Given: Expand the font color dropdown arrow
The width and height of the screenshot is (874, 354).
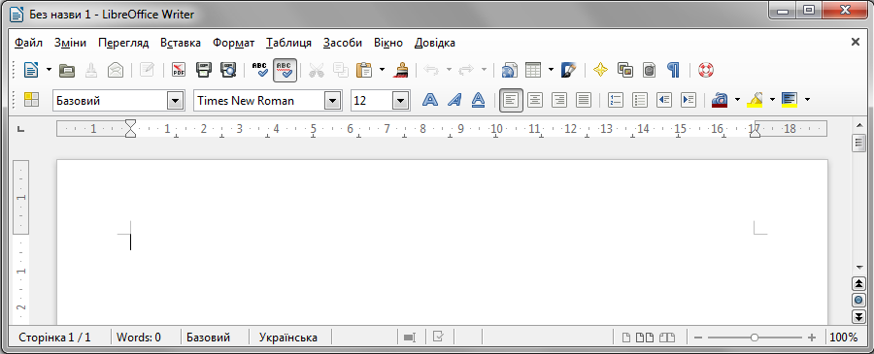Looking at the screenshot, I should pos(737,100).
